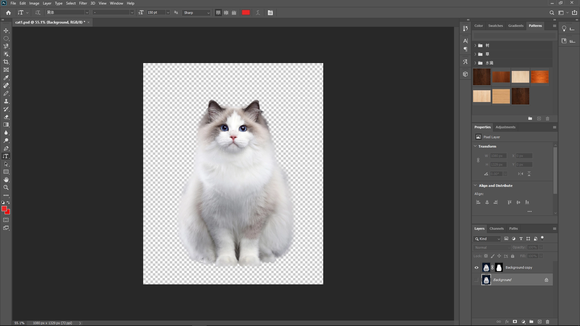Select the Move tool
Screen dimensions: 580x326
[6, 30]
